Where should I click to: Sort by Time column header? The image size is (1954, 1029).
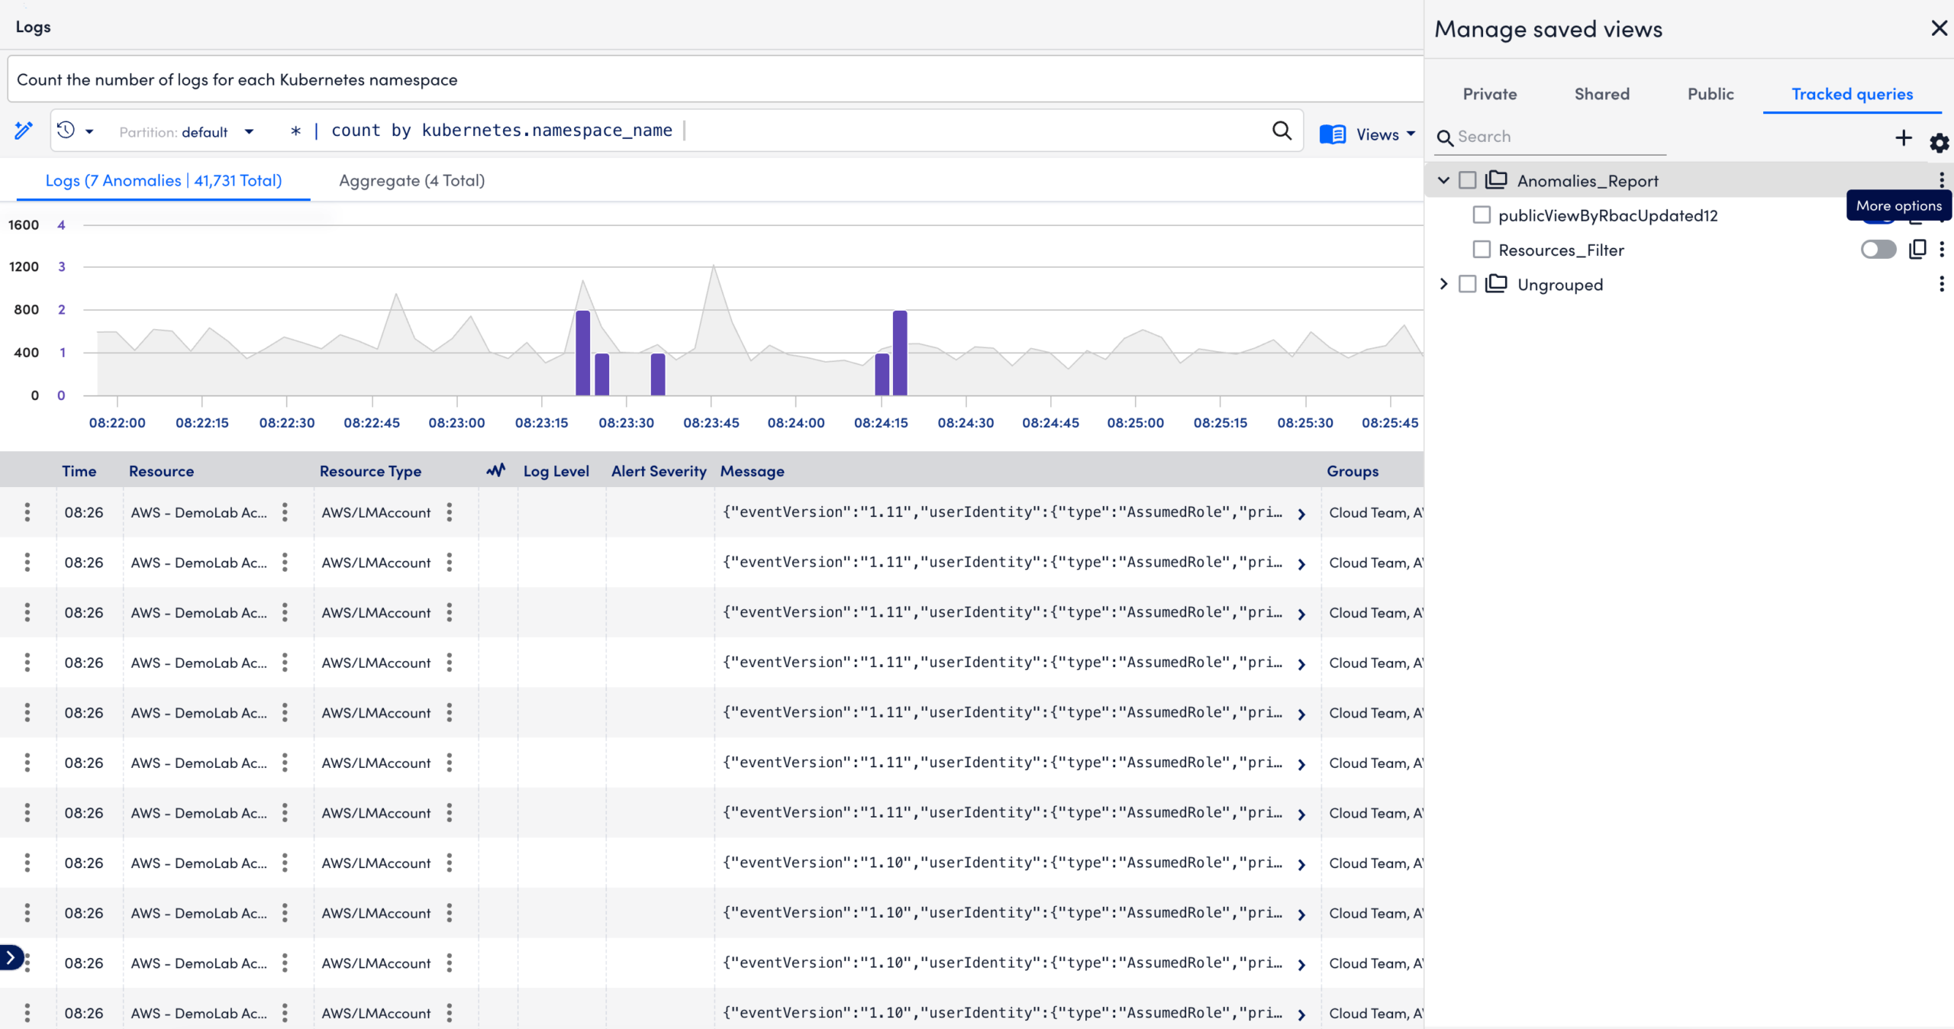[x=79, y=471]
